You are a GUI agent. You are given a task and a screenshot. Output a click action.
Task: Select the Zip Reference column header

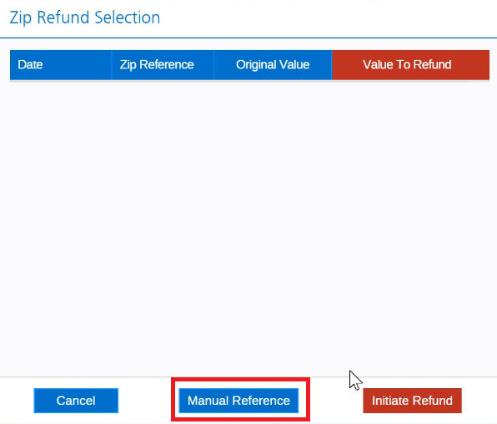[x=163, y=65]
